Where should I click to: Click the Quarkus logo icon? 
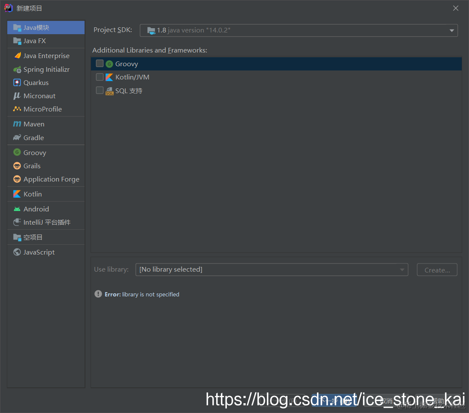17,82
